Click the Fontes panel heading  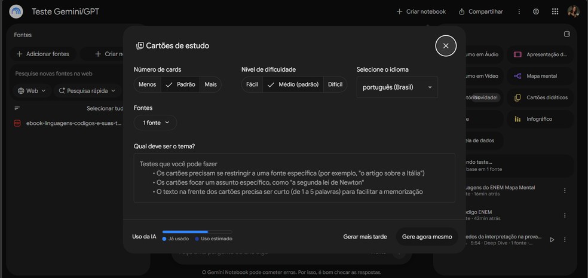point(23,35)
